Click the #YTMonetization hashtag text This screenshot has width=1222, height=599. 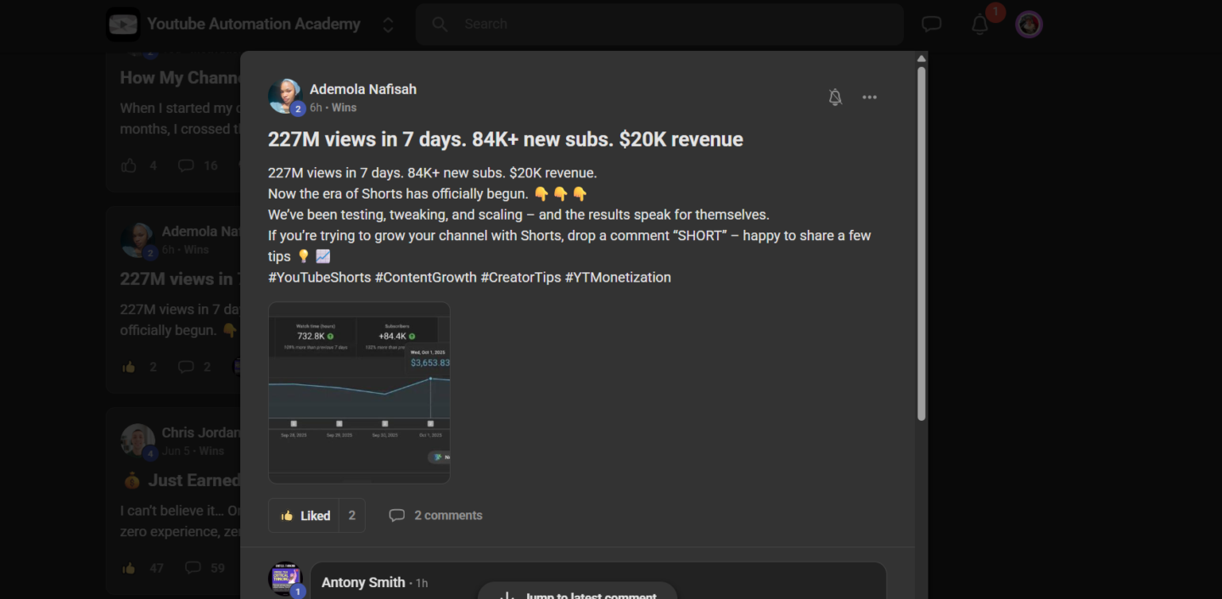[618, 277]
